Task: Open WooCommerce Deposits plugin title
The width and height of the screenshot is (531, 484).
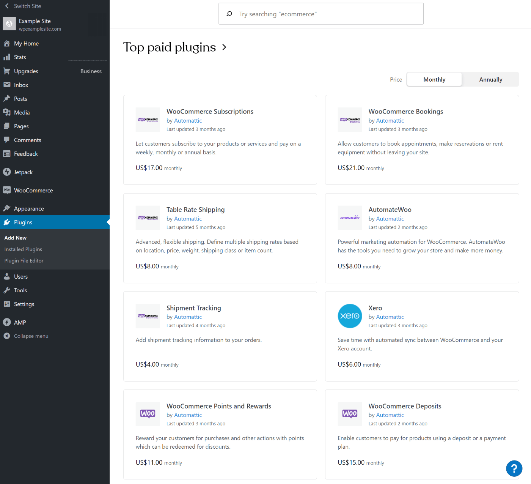Action: coord(405,406)
